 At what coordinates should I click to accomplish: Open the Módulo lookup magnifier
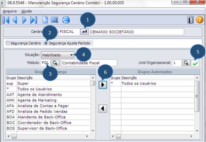click(55, 63)
